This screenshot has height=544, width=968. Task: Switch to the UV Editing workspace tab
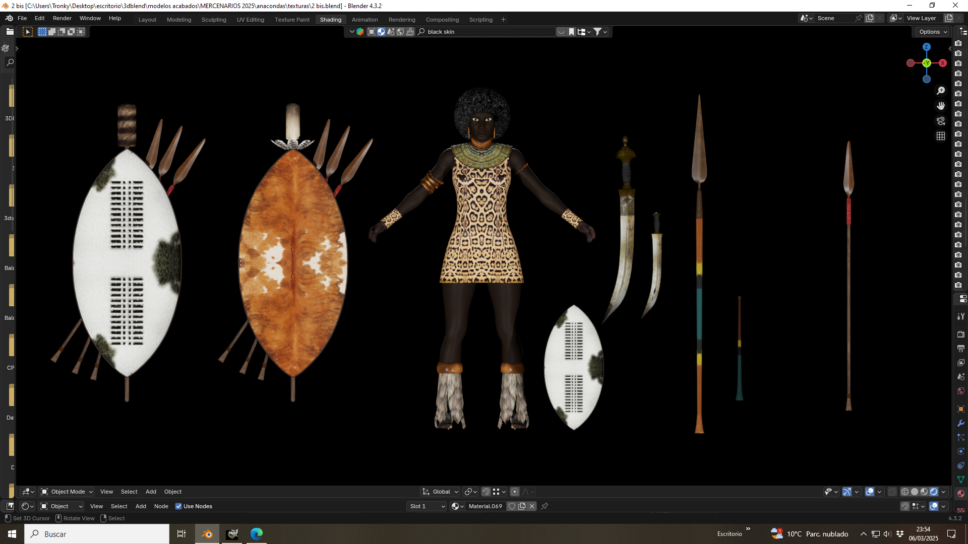point(251,20)
